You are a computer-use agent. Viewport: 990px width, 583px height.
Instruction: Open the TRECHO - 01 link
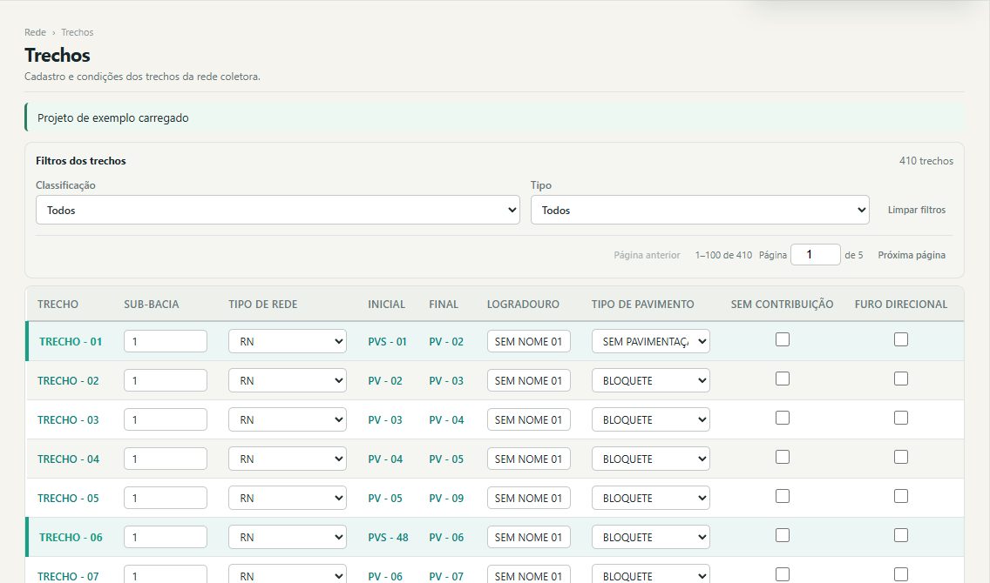tap(71, 342)
